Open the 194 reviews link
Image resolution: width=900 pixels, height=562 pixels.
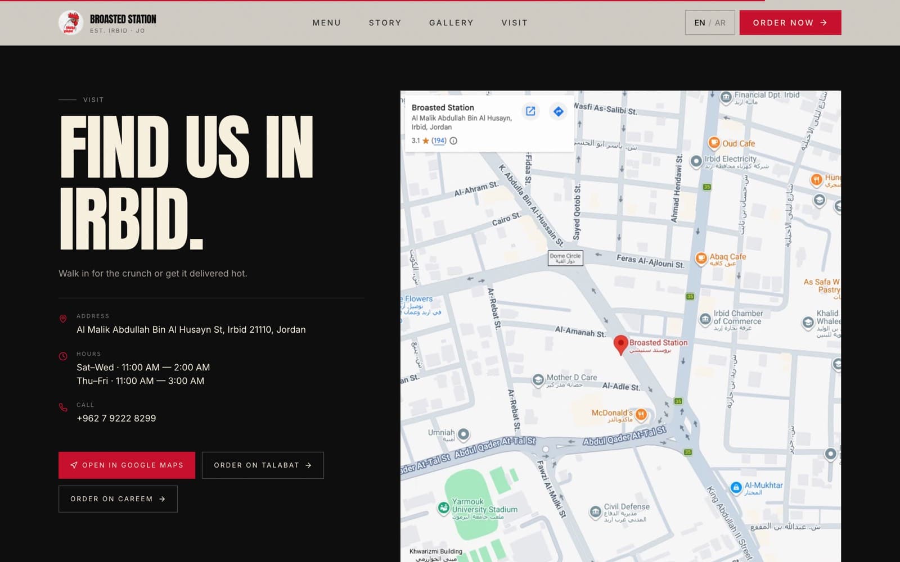tap(439, 140)
